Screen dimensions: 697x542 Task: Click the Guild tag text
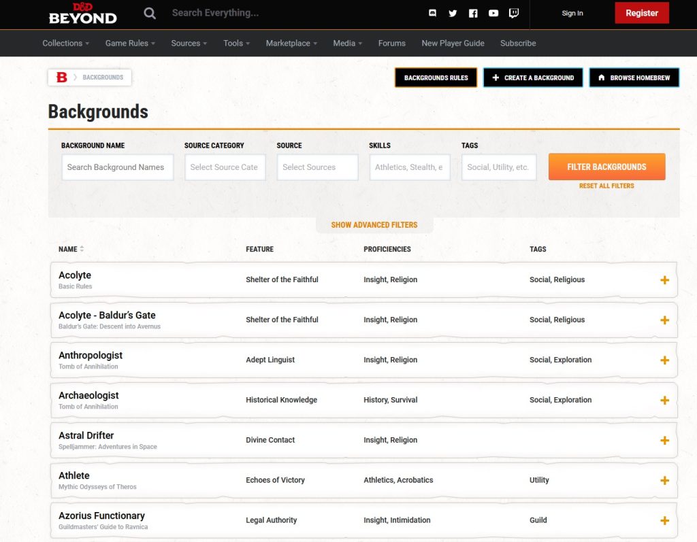[538, 520]
